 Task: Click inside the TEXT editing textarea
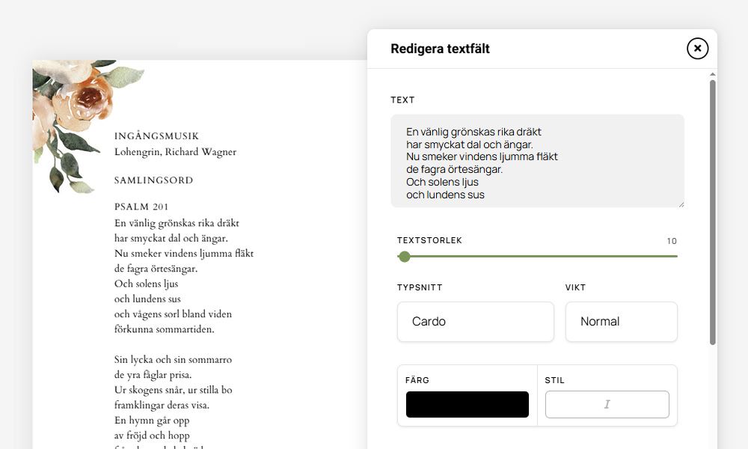(x=537, y=161)
